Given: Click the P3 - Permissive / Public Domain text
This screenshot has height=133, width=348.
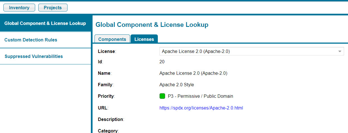Looking at the screenshot, I should coord(200,96).
